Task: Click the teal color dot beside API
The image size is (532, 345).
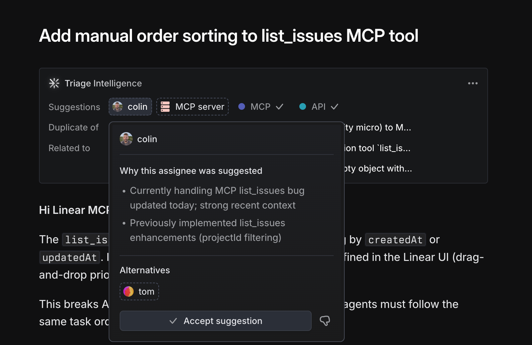Action: click(x=303, y=106)
